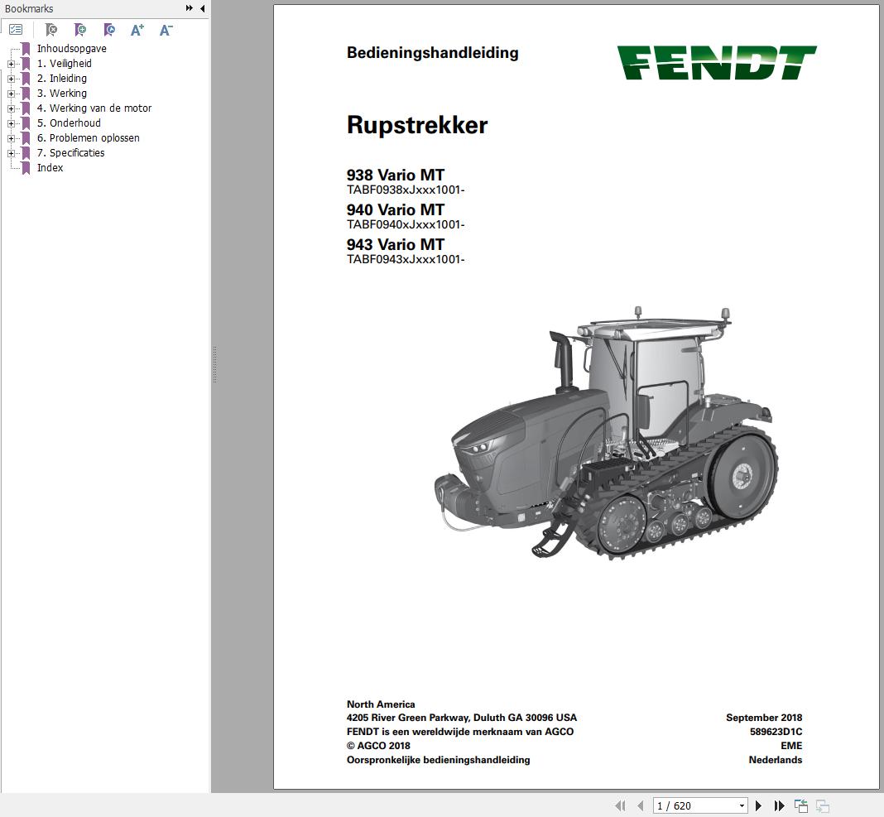Click the add new bookmark icon
Image resolution: width=884 pixels, height=817 pixels.
point(80,29)
